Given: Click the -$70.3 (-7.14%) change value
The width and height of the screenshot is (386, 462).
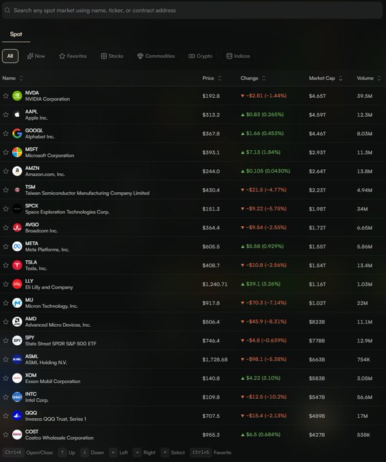Looking at the screenshot, I should coord(264,303).
